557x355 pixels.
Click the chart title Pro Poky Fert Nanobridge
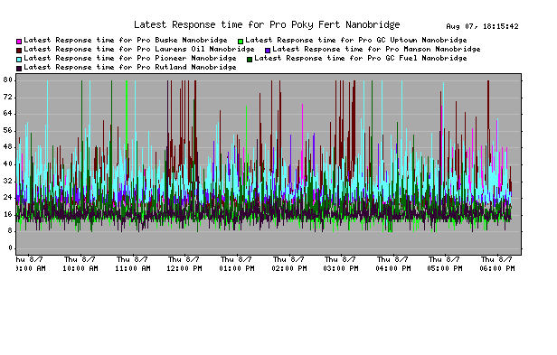tap(267, 24)
